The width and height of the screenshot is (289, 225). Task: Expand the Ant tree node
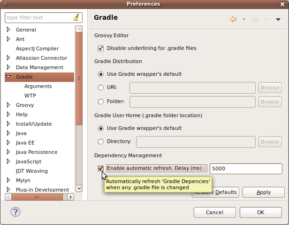(x=8, y=39)
